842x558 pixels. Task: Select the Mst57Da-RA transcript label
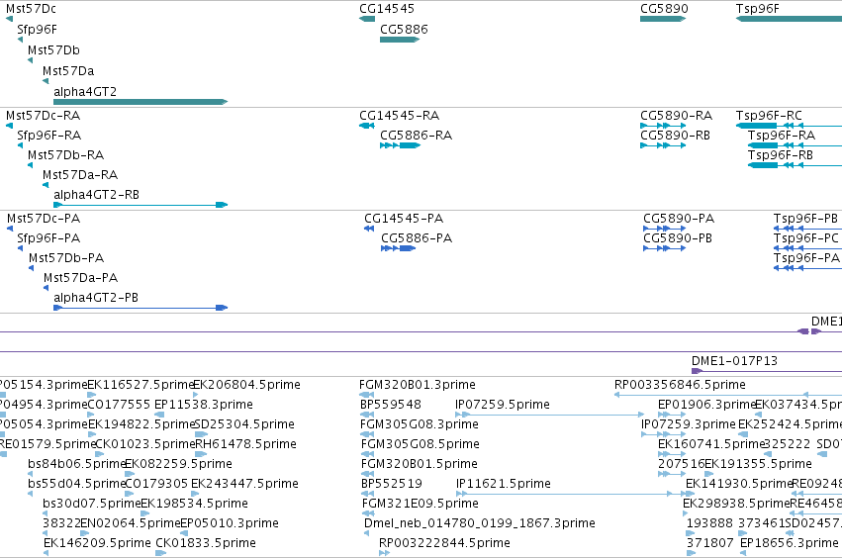click(x=80, y=175)
